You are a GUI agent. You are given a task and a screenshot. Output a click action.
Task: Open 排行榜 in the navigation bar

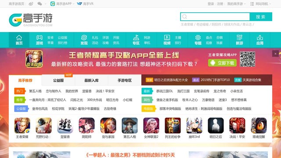click(62, 43)
